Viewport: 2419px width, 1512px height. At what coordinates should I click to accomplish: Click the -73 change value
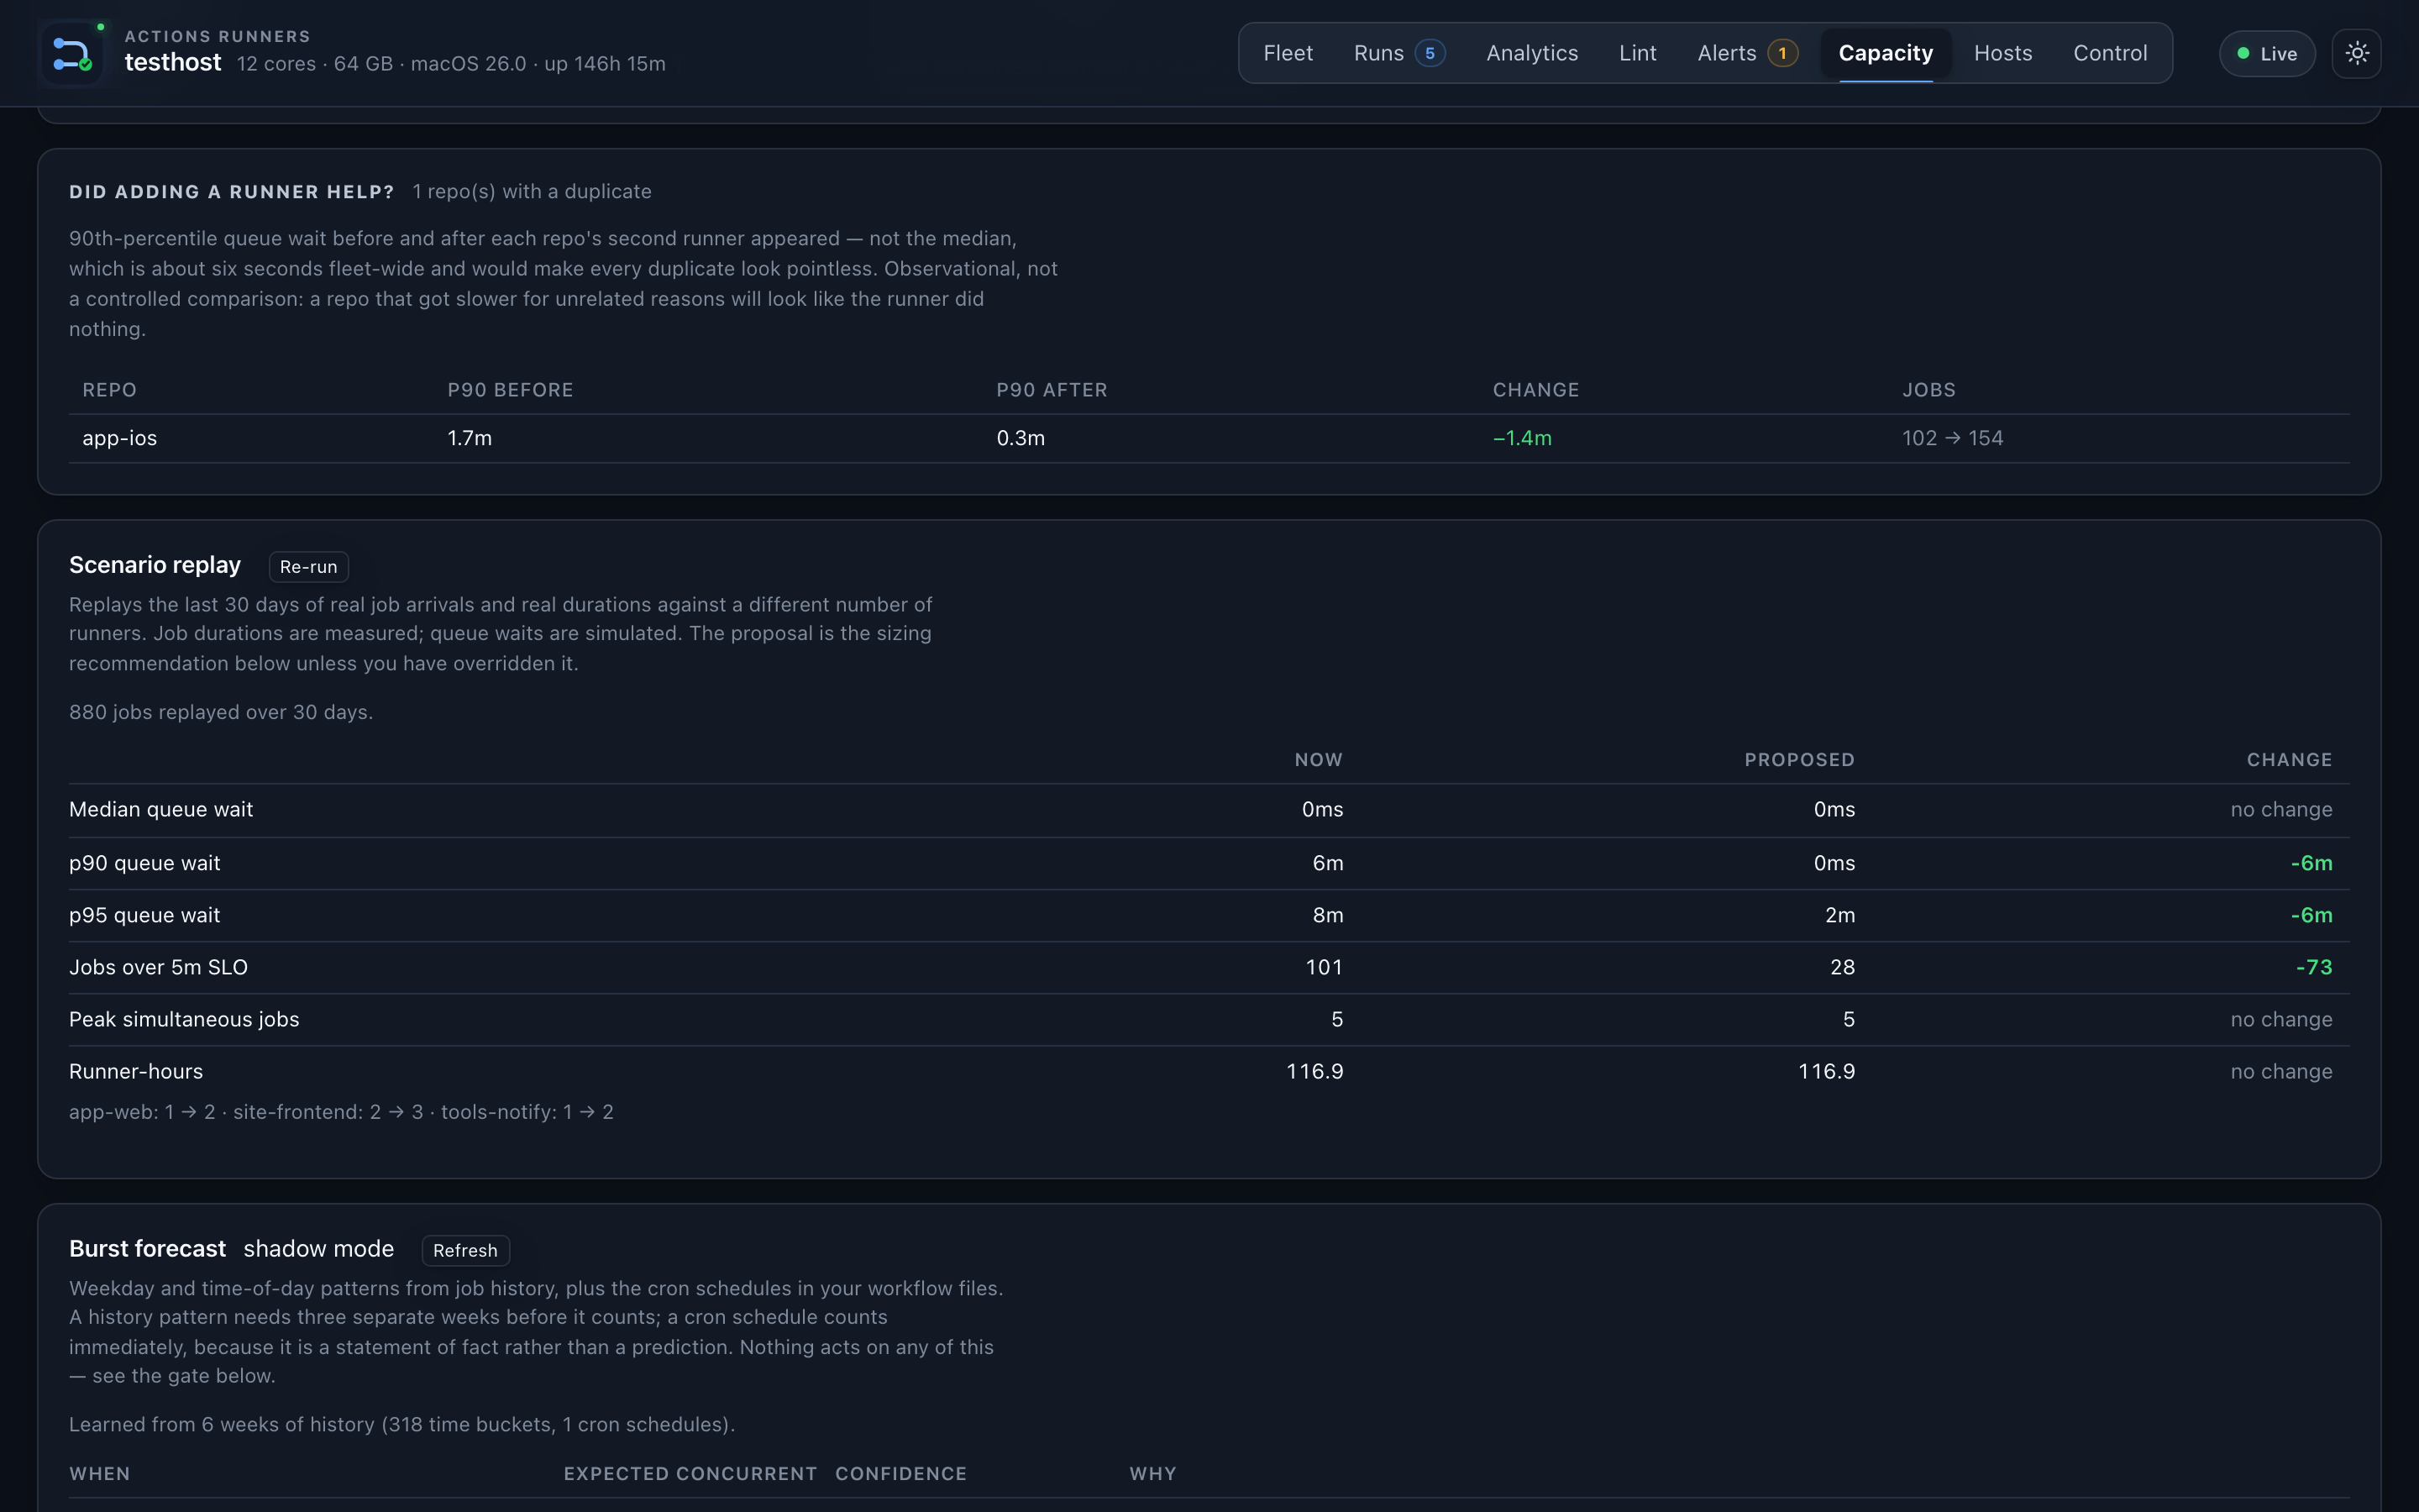pyautogui.click(x=2314, y=968)
